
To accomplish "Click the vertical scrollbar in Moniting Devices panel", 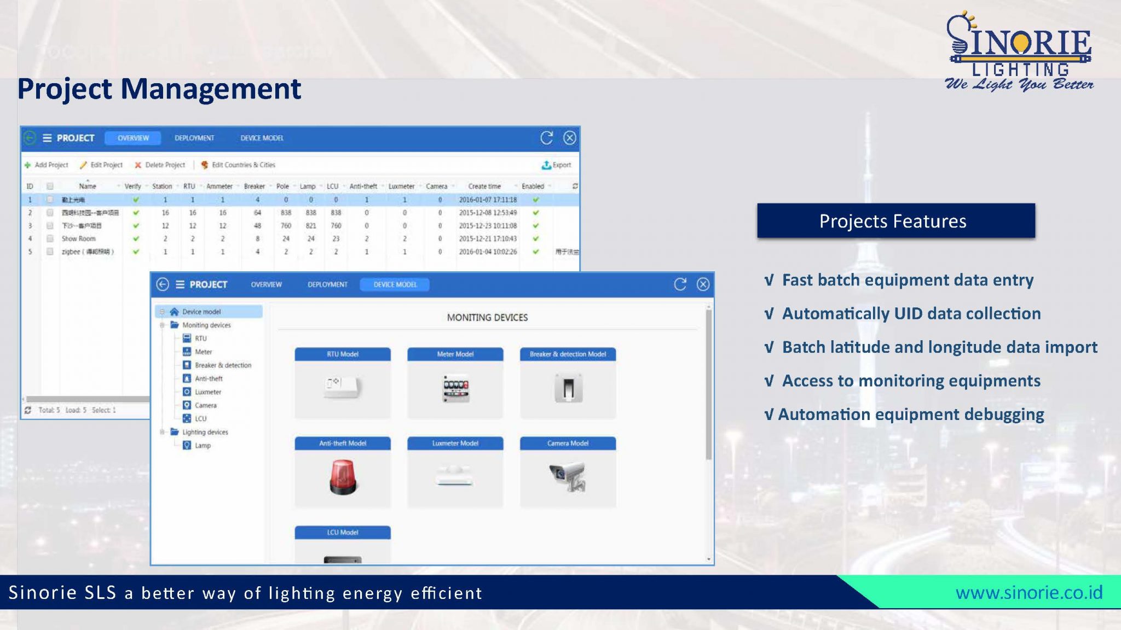I will click(708, 383).
